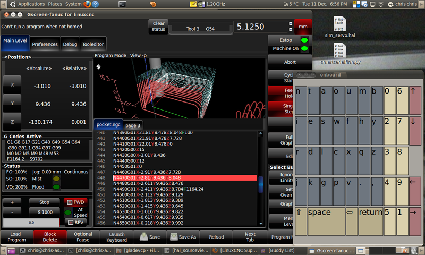Screen dimensions: 425x255
Task: Click Launch Keyboard button
Action: [x=116, y=237]
